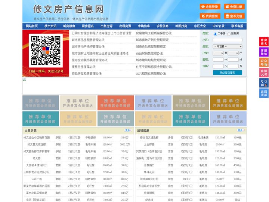Screen dimensions: 269x202
Task: Open the pink 客服QQ号 side widget
Action: 264,73
